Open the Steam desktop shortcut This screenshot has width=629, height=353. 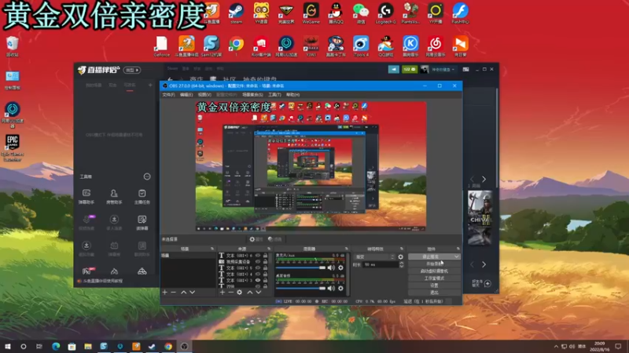236,13
